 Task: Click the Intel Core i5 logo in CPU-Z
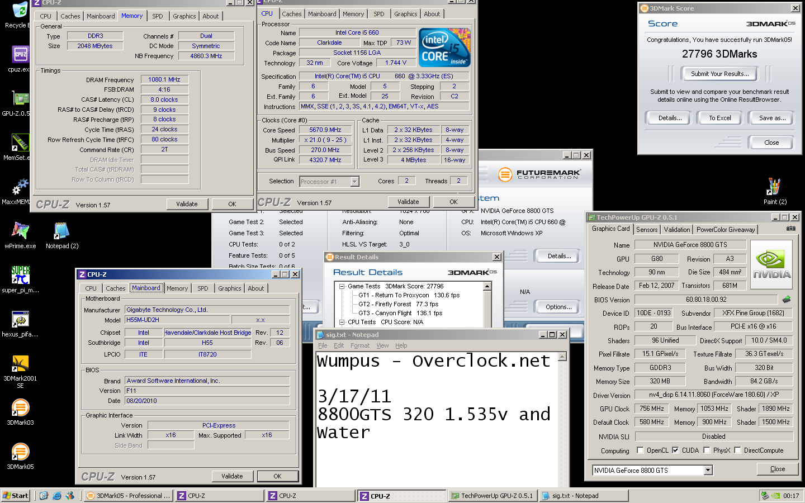pos(444,48)
